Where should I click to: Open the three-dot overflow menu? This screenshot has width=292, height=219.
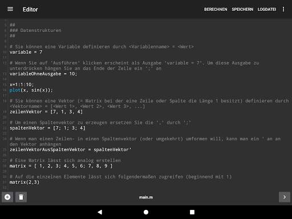pos(283,9)
